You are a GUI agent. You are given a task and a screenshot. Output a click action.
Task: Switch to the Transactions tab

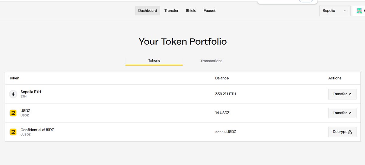[211, 61]
